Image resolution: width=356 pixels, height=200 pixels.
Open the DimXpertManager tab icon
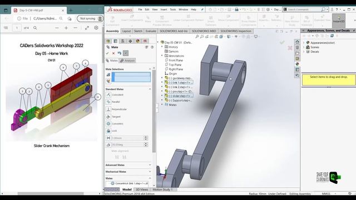pos(130,41)
